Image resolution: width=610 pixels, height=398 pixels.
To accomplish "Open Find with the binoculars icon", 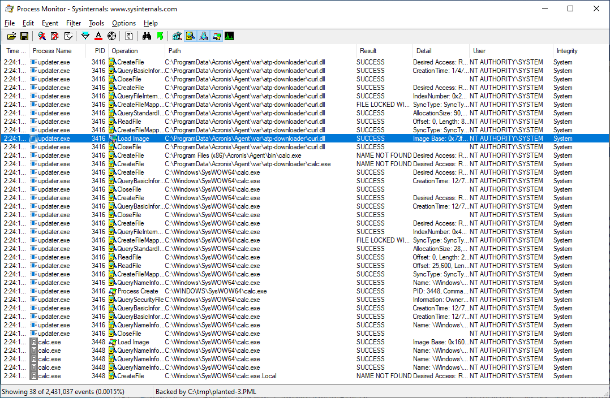I will point(147,36).
